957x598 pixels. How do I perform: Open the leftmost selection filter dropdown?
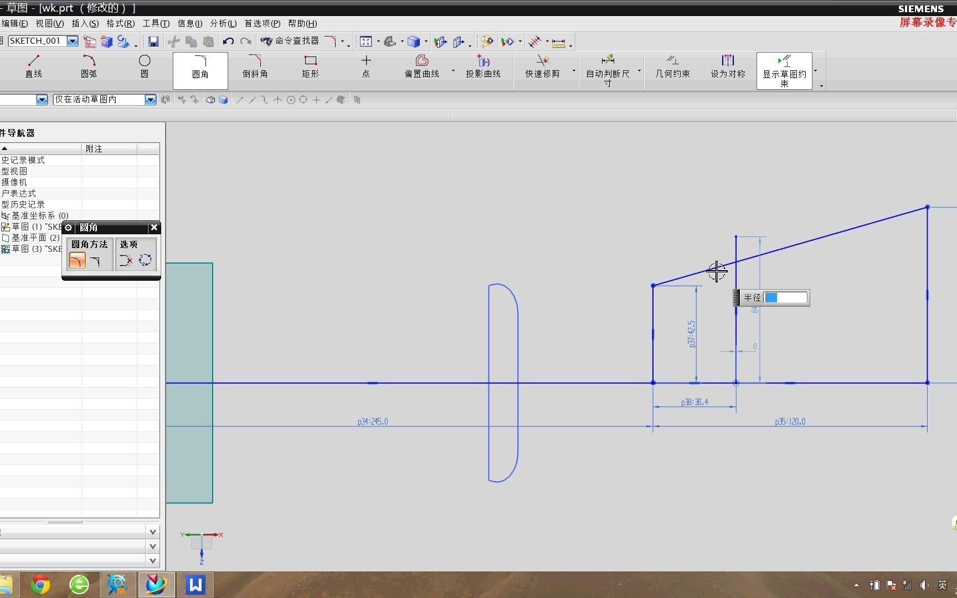pos(42,100)
